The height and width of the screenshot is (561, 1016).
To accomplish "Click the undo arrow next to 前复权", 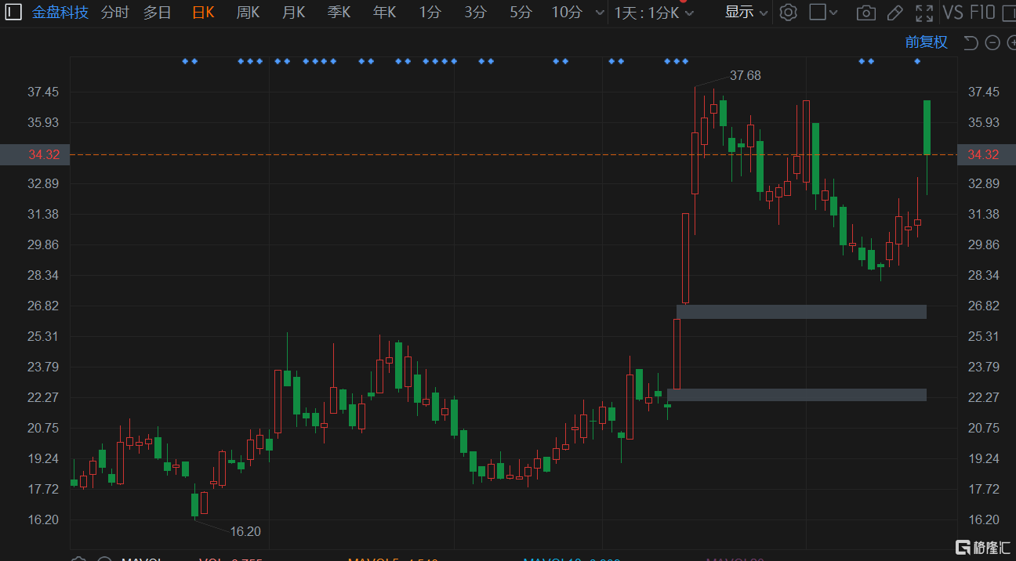I will pyautogui.click(x=971, y=42).
